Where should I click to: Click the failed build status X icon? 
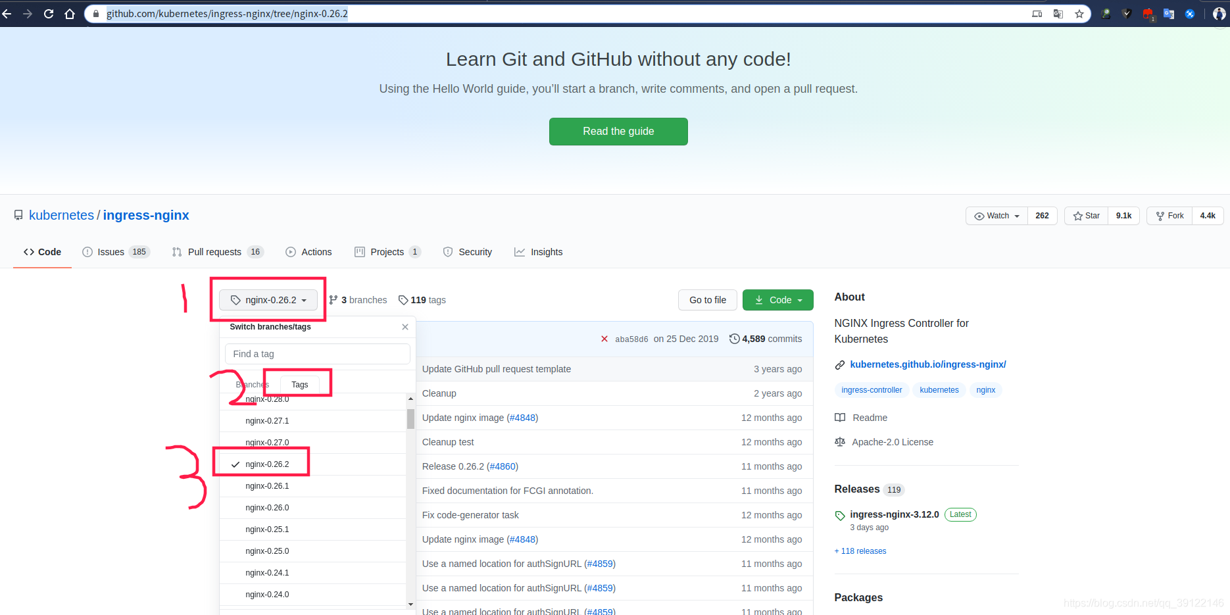coord(604,339)
